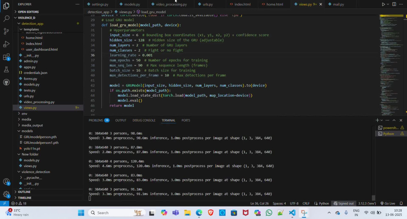
Task: Click the editor minimap
Action: (392, 65)
